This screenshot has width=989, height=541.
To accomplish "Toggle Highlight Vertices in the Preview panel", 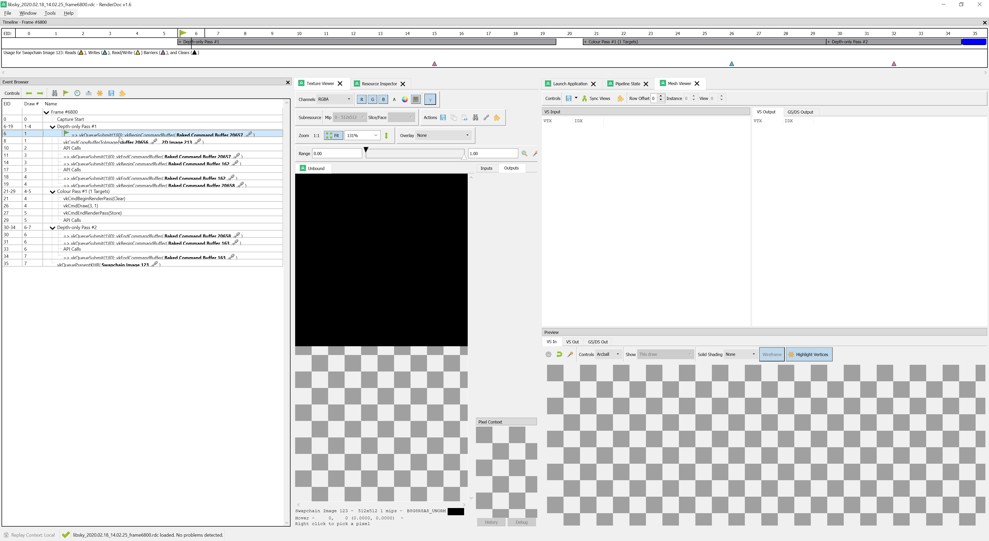I will pos(809,354).
